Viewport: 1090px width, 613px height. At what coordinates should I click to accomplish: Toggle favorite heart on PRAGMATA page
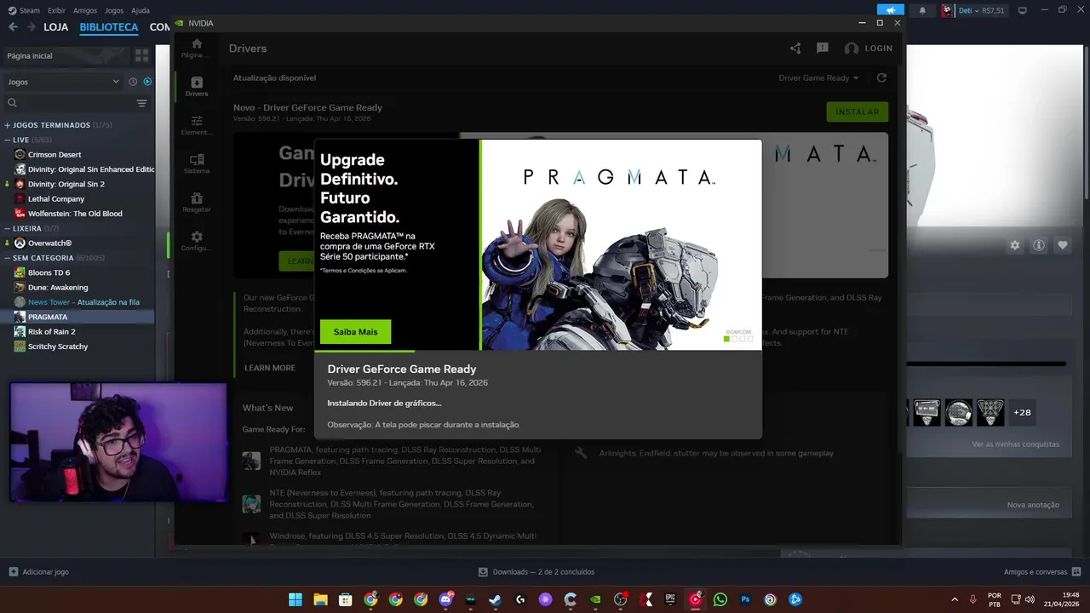coord(1063,245)
